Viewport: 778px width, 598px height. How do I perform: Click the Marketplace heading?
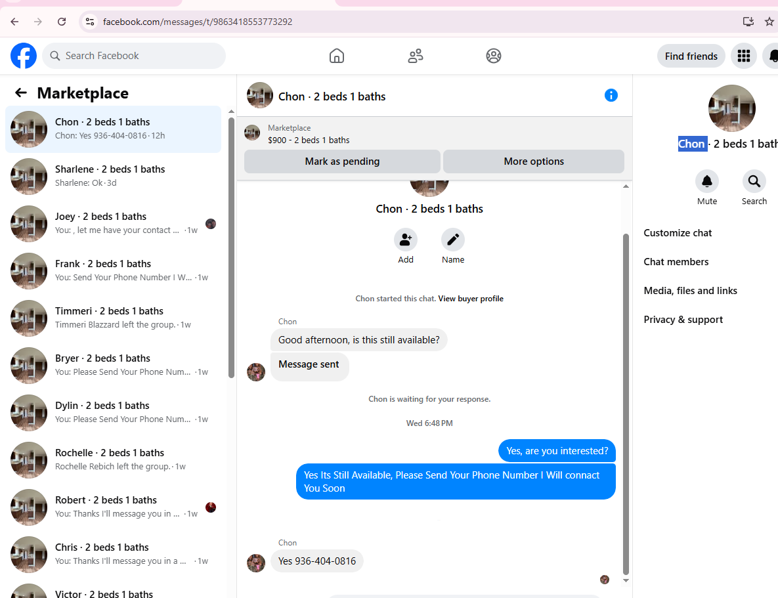[x=83, y=93]
